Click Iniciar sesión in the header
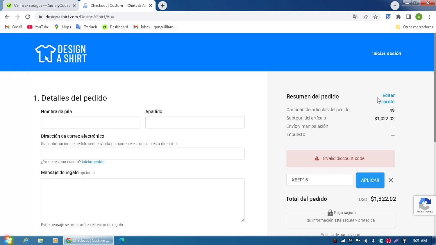Screen dimensions: 436x245 (x=387, y=53)
